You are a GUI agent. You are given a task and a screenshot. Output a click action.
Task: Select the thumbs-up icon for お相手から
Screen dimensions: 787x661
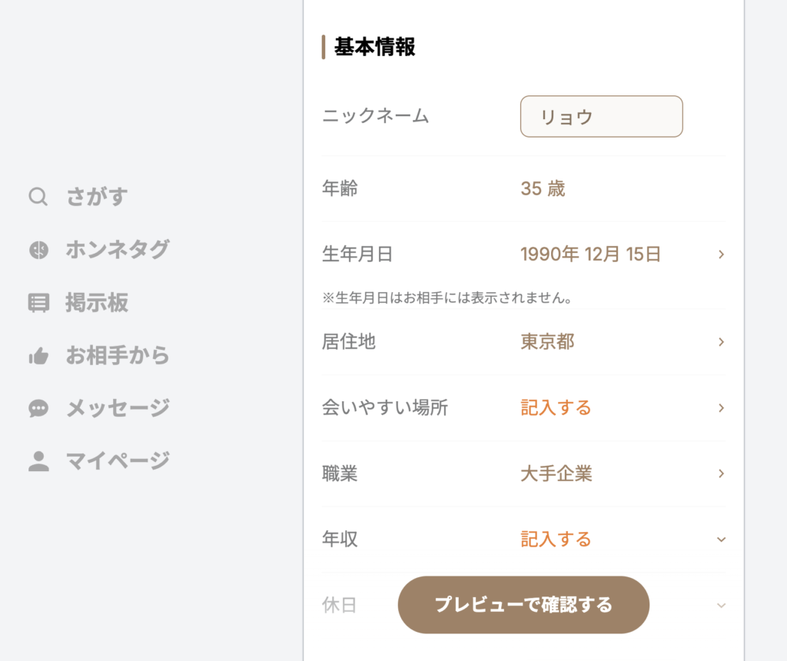[38, 355]
